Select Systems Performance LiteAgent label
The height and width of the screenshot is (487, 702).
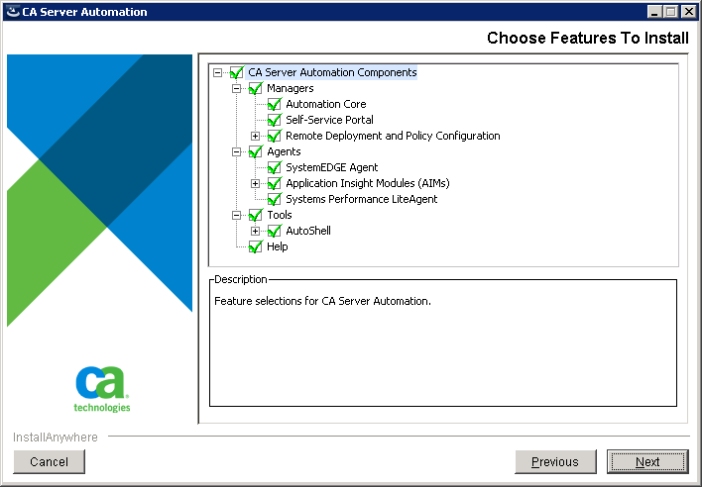click(x=361, y=199)
